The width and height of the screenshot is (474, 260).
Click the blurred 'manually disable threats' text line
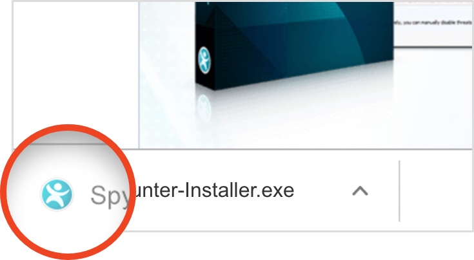pyautogui.click(x=433, y=23)
